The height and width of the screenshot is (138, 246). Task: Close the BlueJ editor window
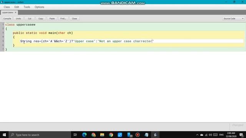243,2
